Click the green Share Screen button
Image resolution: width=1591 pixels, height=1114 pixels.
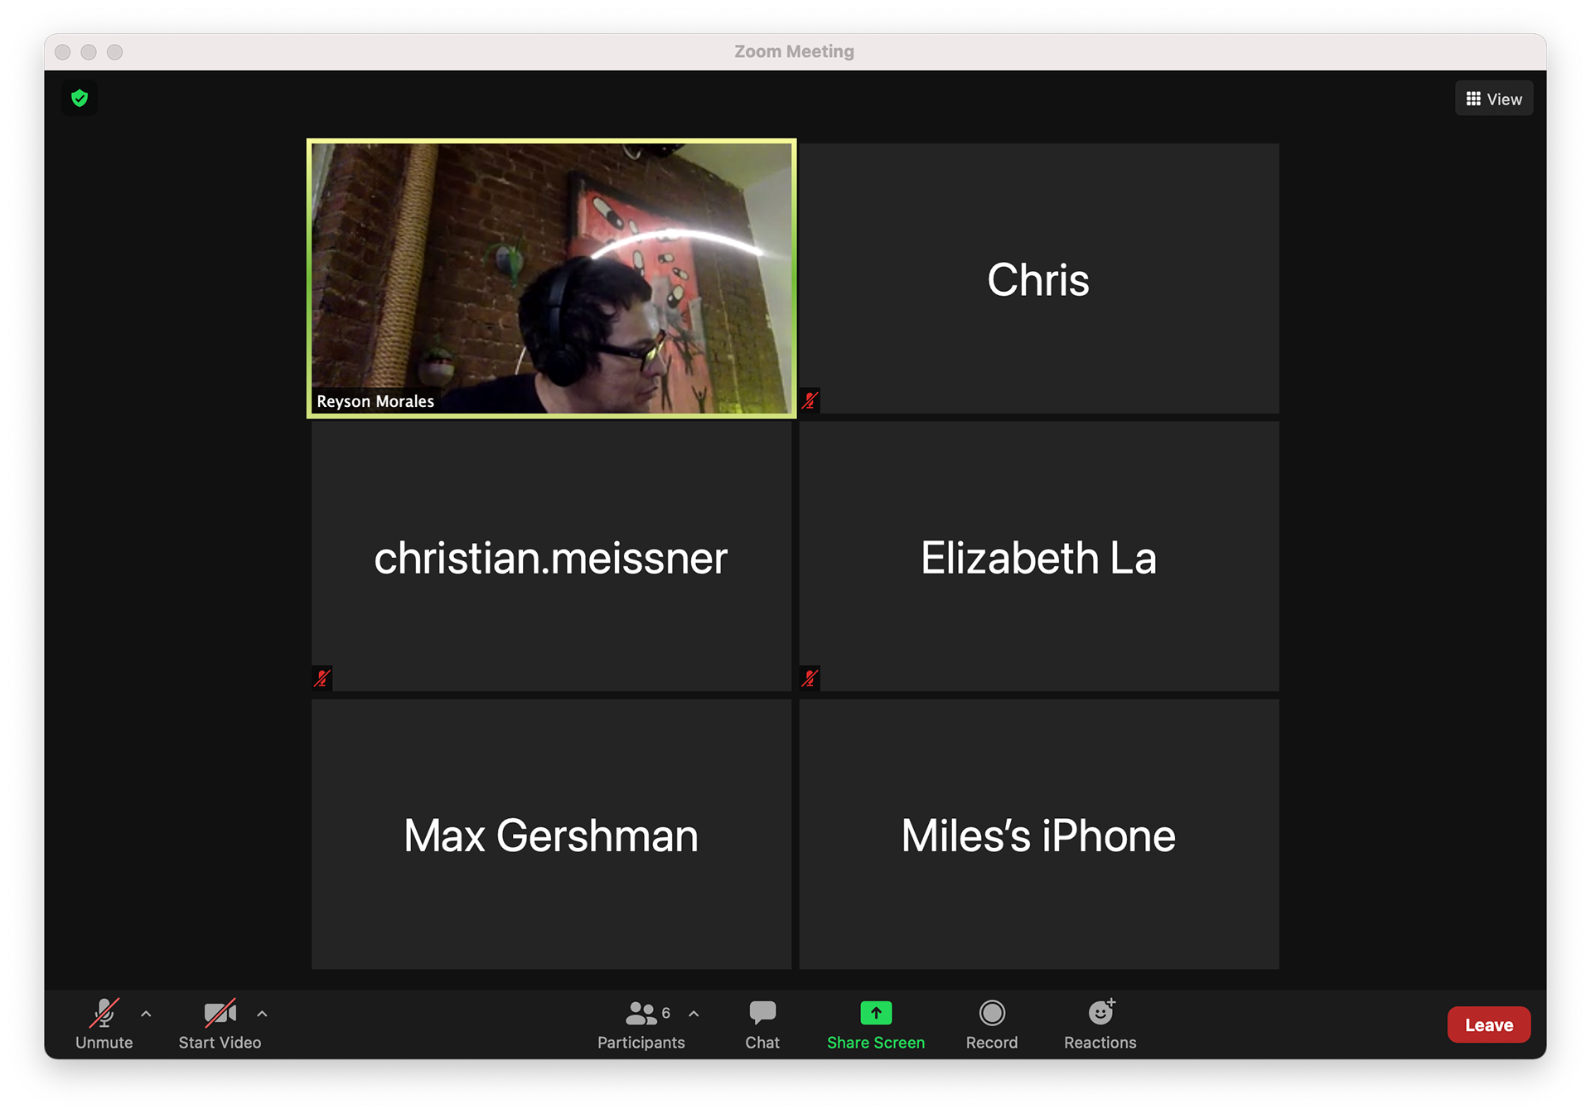876,1024
